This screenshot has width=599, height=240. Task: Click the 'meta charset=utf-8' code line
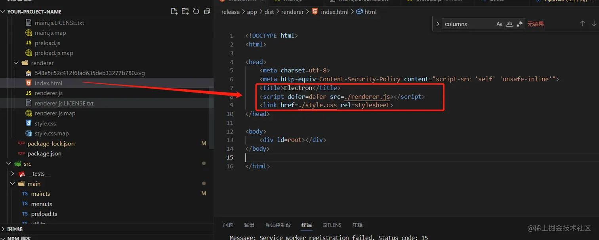coord(295,70)
